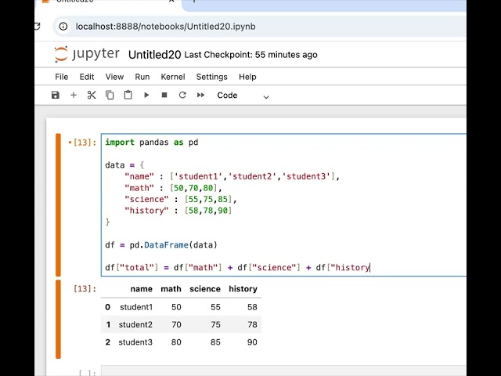The height and width of the screenshot is (376, 501).
Task: Open the Kernel menu
Action: coord(173,77)
